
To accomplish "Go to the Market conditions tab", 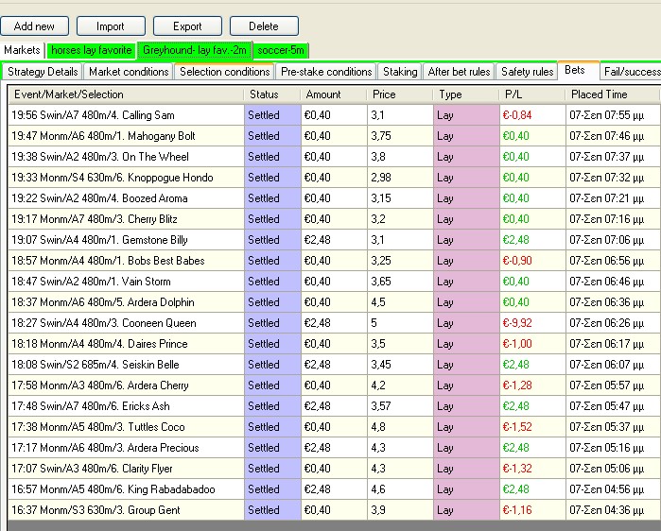I will tap(129, 72).
